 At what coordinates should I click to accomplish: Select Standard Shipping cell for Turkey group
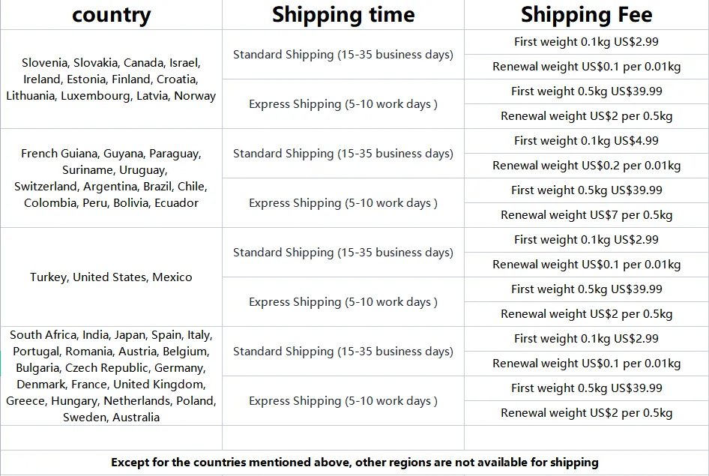point(343,253)
